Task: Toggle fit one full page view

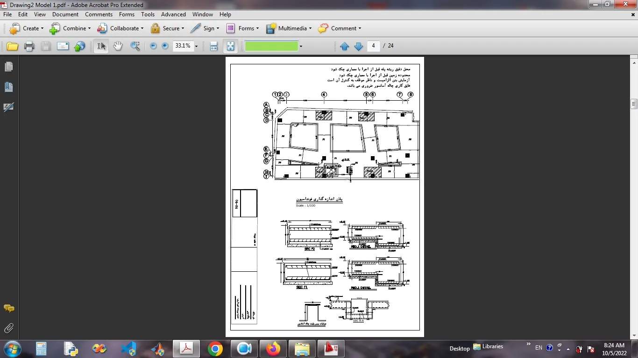Action: [x=230, y=46]
